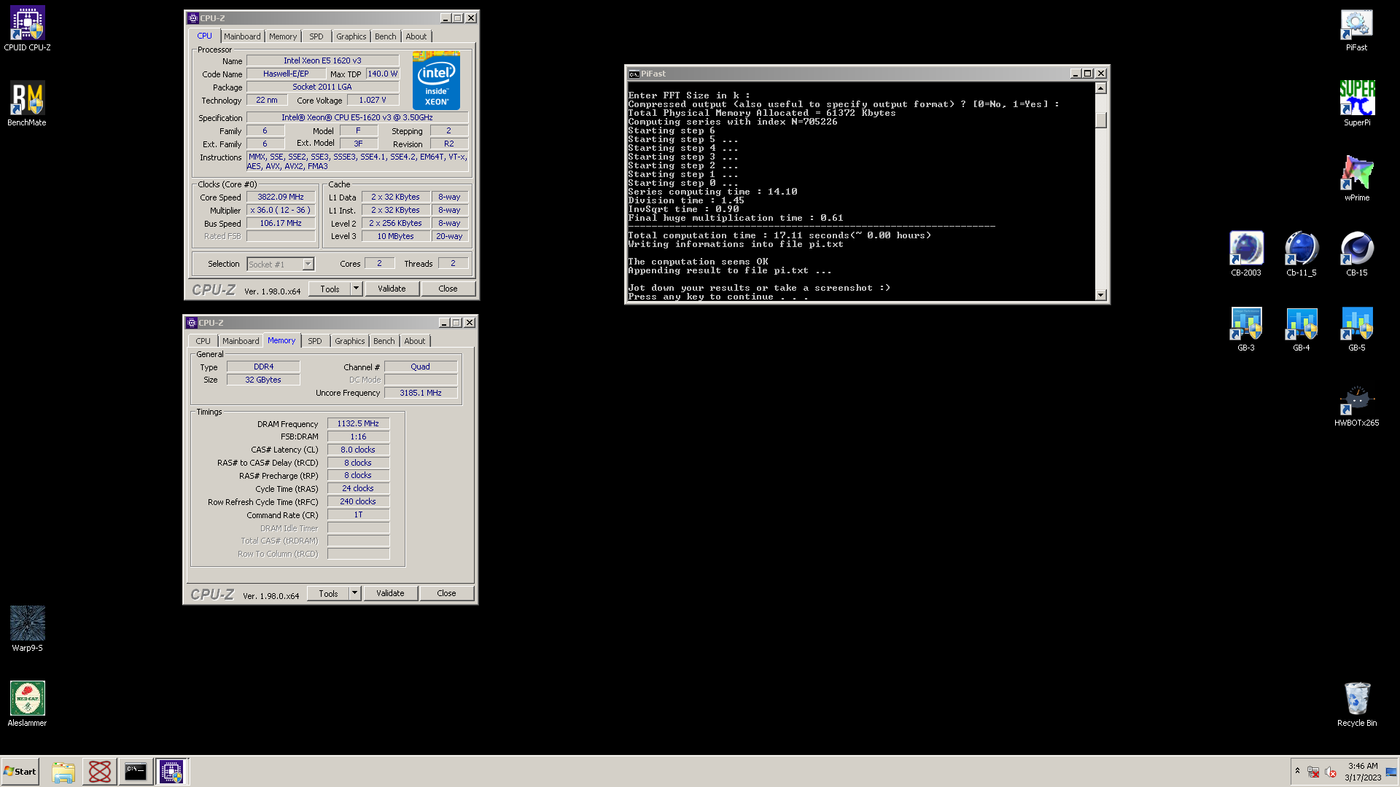Screen dimensions: 1400x787
Task: Launch the Aleslammer desktop icon
Action: click(x=27, y=704)
